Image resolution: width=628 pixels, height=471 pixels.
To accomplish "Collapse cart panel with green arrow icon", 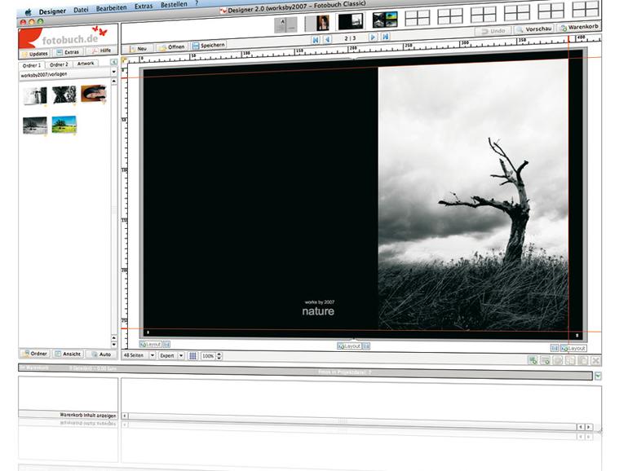I will pyautogui.click(x=598, y=376).
